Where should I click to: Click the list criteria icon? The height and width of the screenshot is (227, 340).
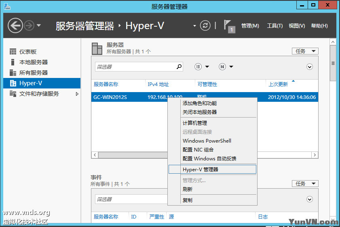[198, 67]
